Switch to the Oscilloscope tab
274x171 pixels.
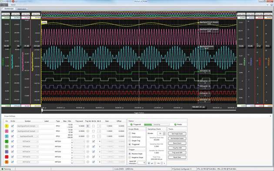click(x=9, y=9)
